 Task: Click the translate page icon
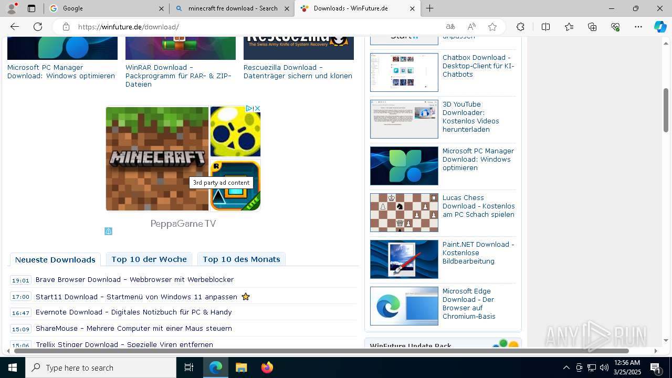click(450, 27)
